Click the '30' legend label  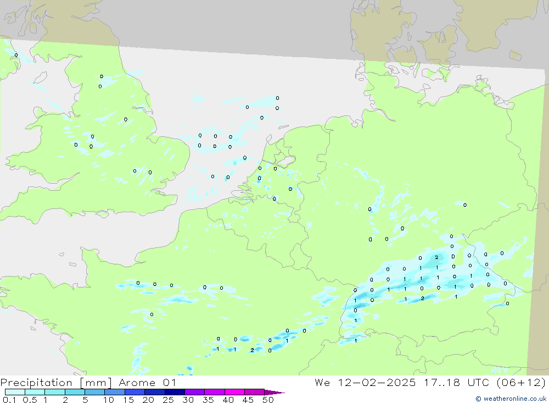coord(188,400)
